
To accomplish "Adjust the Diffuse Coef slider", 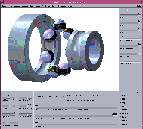I will 9,106.
